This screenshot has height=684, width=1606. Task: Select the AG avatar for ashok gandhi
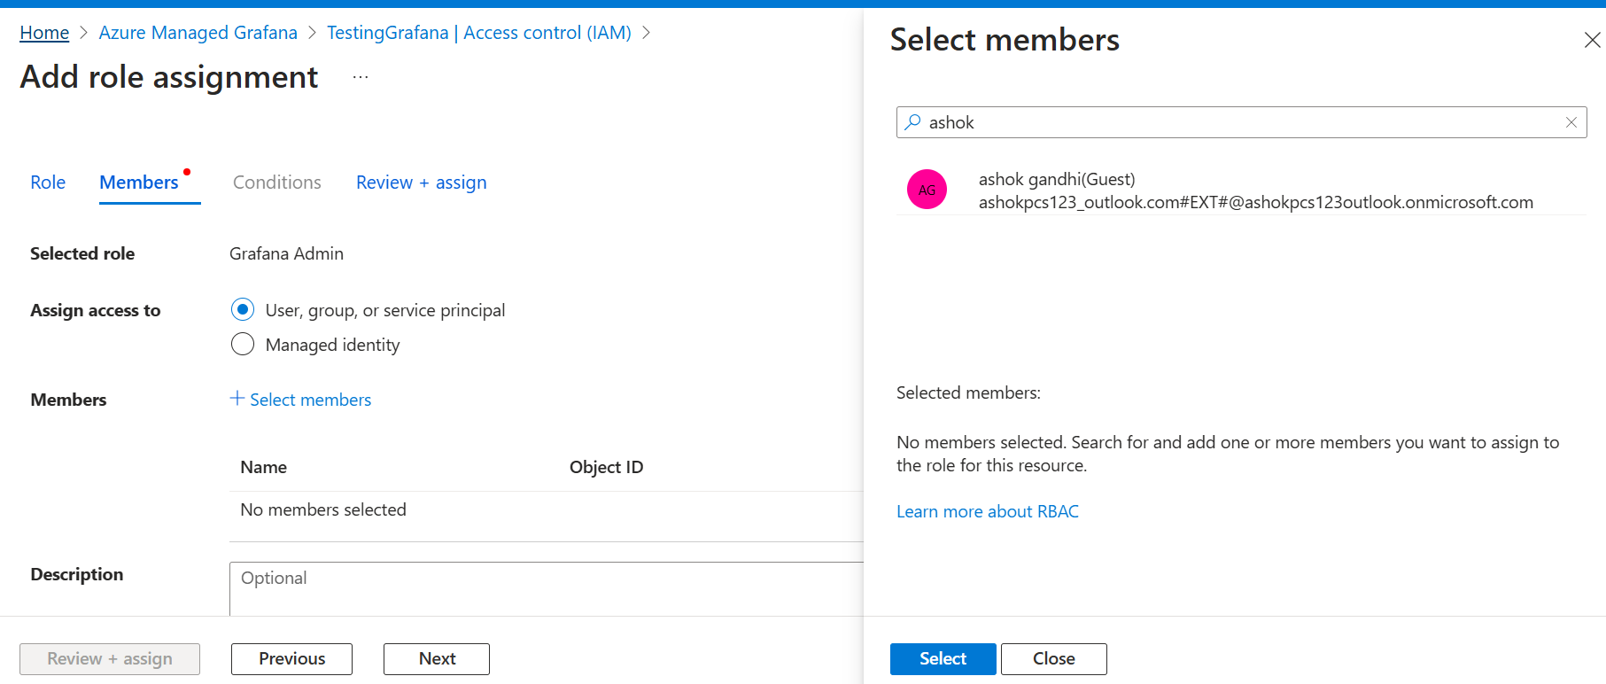point(927,190)
